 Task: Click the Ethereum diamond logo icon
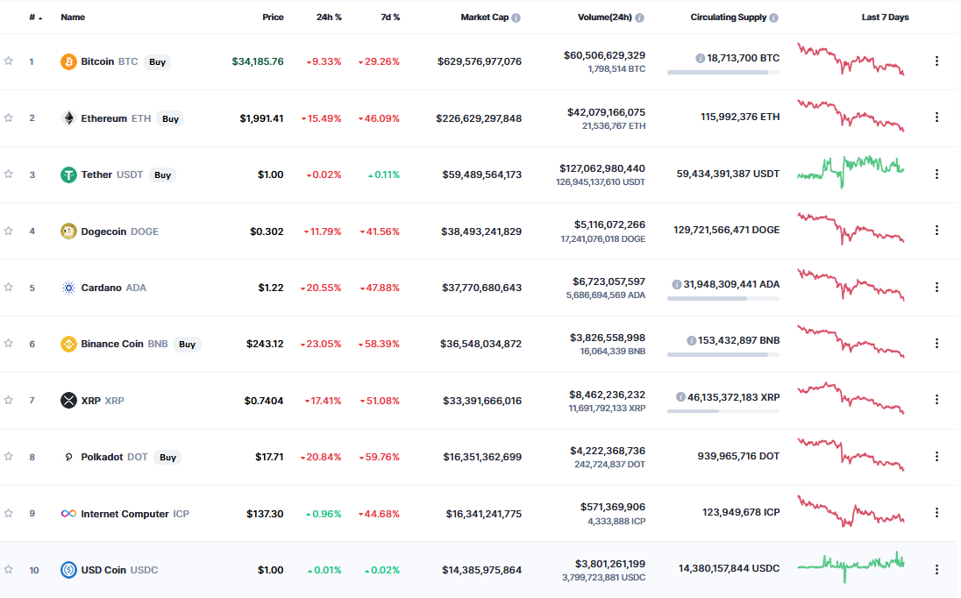coord(68,118)
